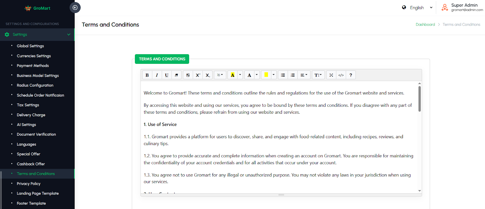
Task: Insert an unordered bullet list
Action: [283, 75]
